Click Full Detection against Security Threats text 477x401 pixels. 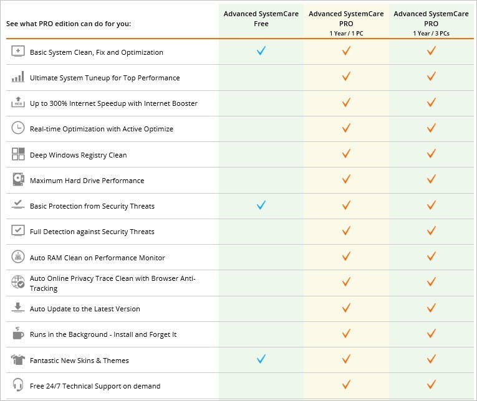coord(92,232)
